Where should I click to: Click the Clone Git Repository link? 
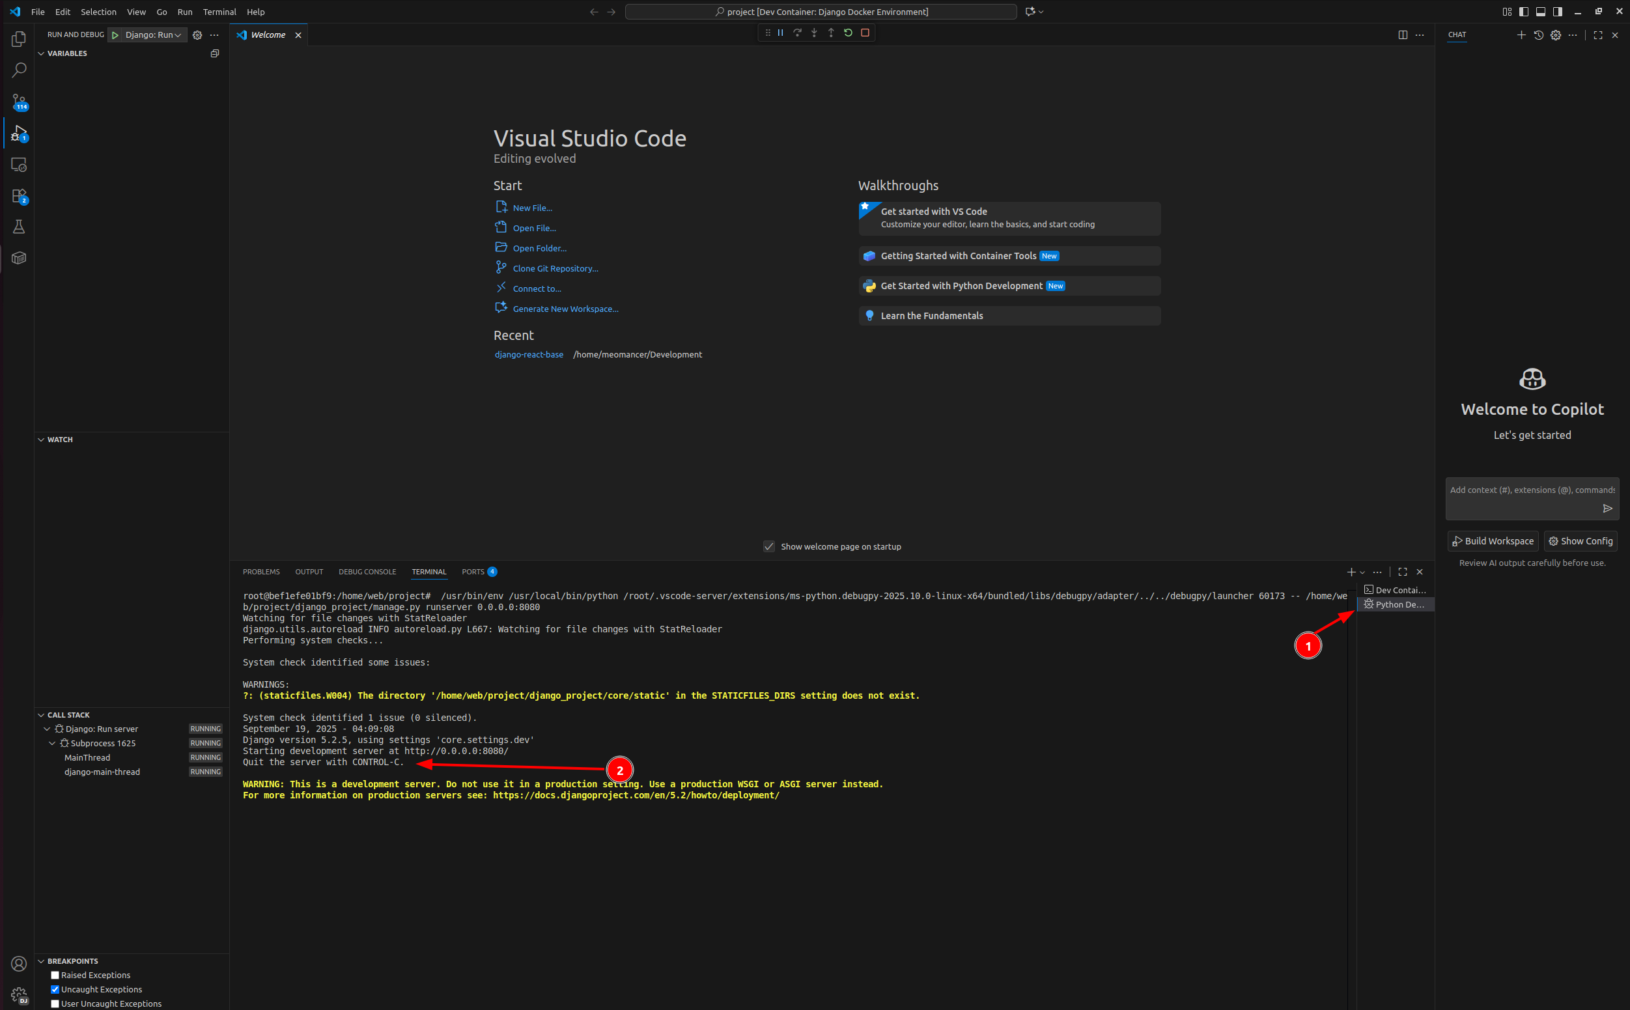[555, 268]
